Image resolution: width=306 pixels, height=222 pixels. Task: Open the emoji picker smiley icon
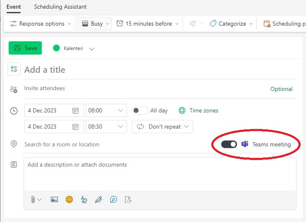click(69, 199)
